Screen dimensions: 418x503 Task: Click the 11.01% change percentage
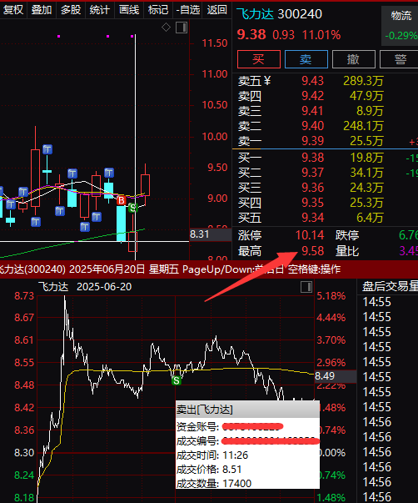pos(321,35)
